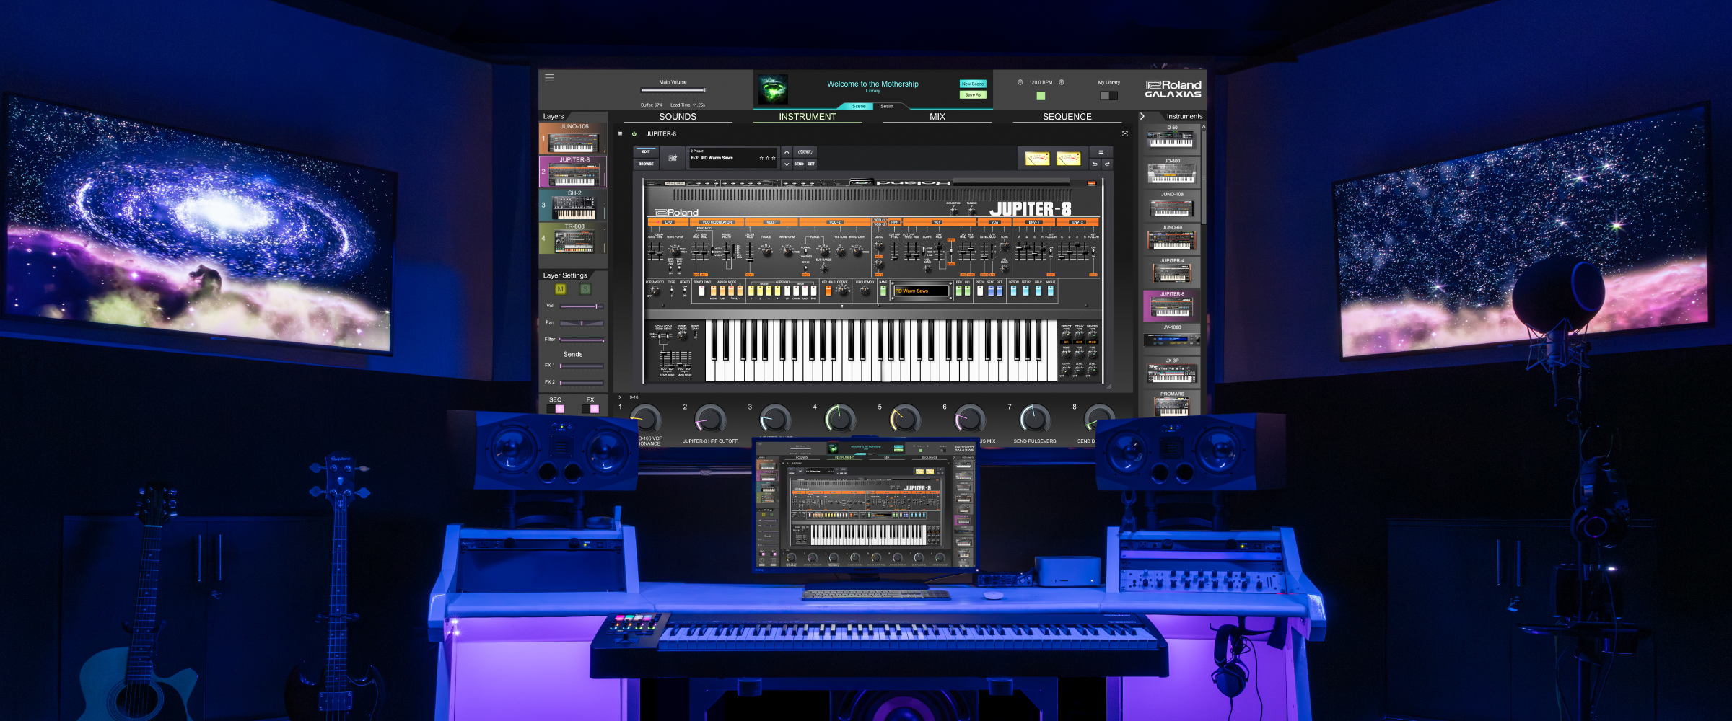Pick the JUPITER-4 instrument
This screenshot has width=1732, height=721.
1172,271
